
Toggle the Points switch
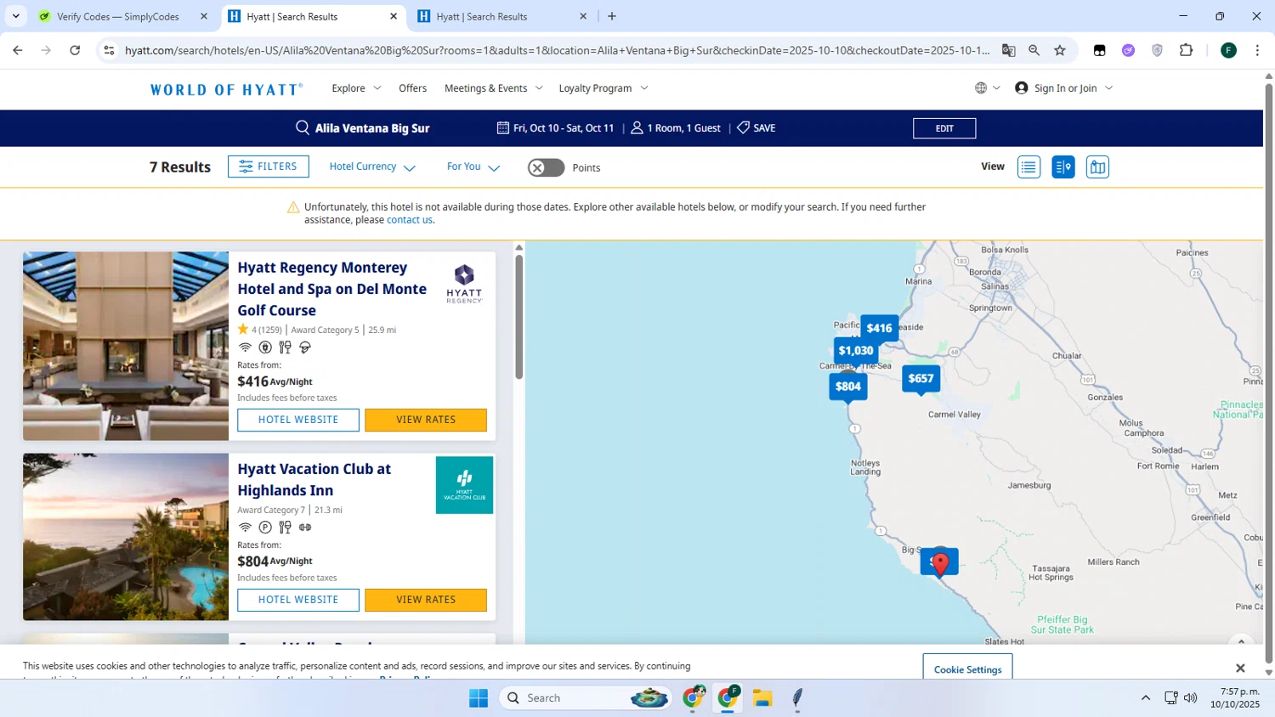click(x=546, y=167)
